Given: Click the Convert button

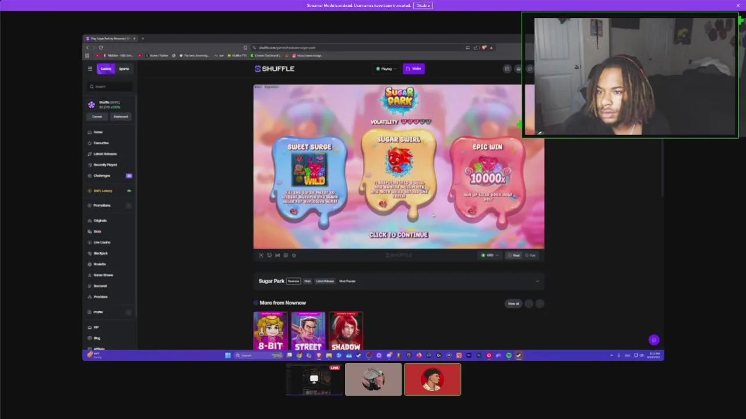Looking at the screenshot, I should pyautogui.click(x=97, y=116).
